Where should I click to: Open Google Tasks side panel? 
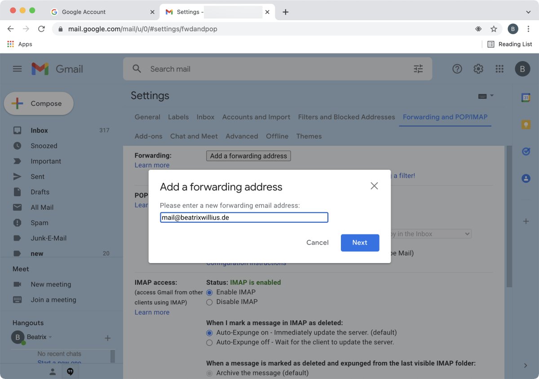526,151
